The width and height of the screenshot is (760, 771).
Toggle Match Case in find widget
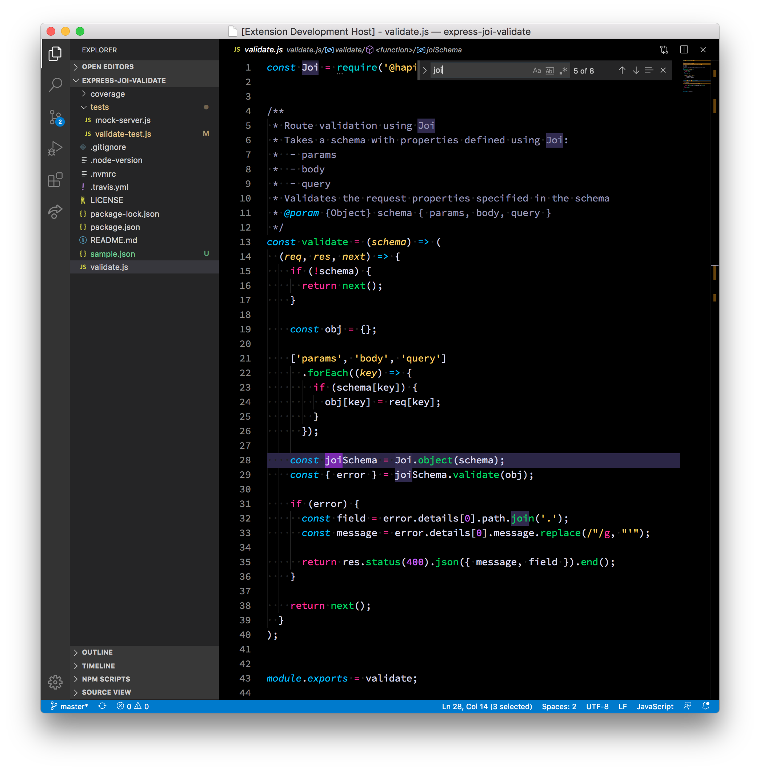[x=537, y=71]
